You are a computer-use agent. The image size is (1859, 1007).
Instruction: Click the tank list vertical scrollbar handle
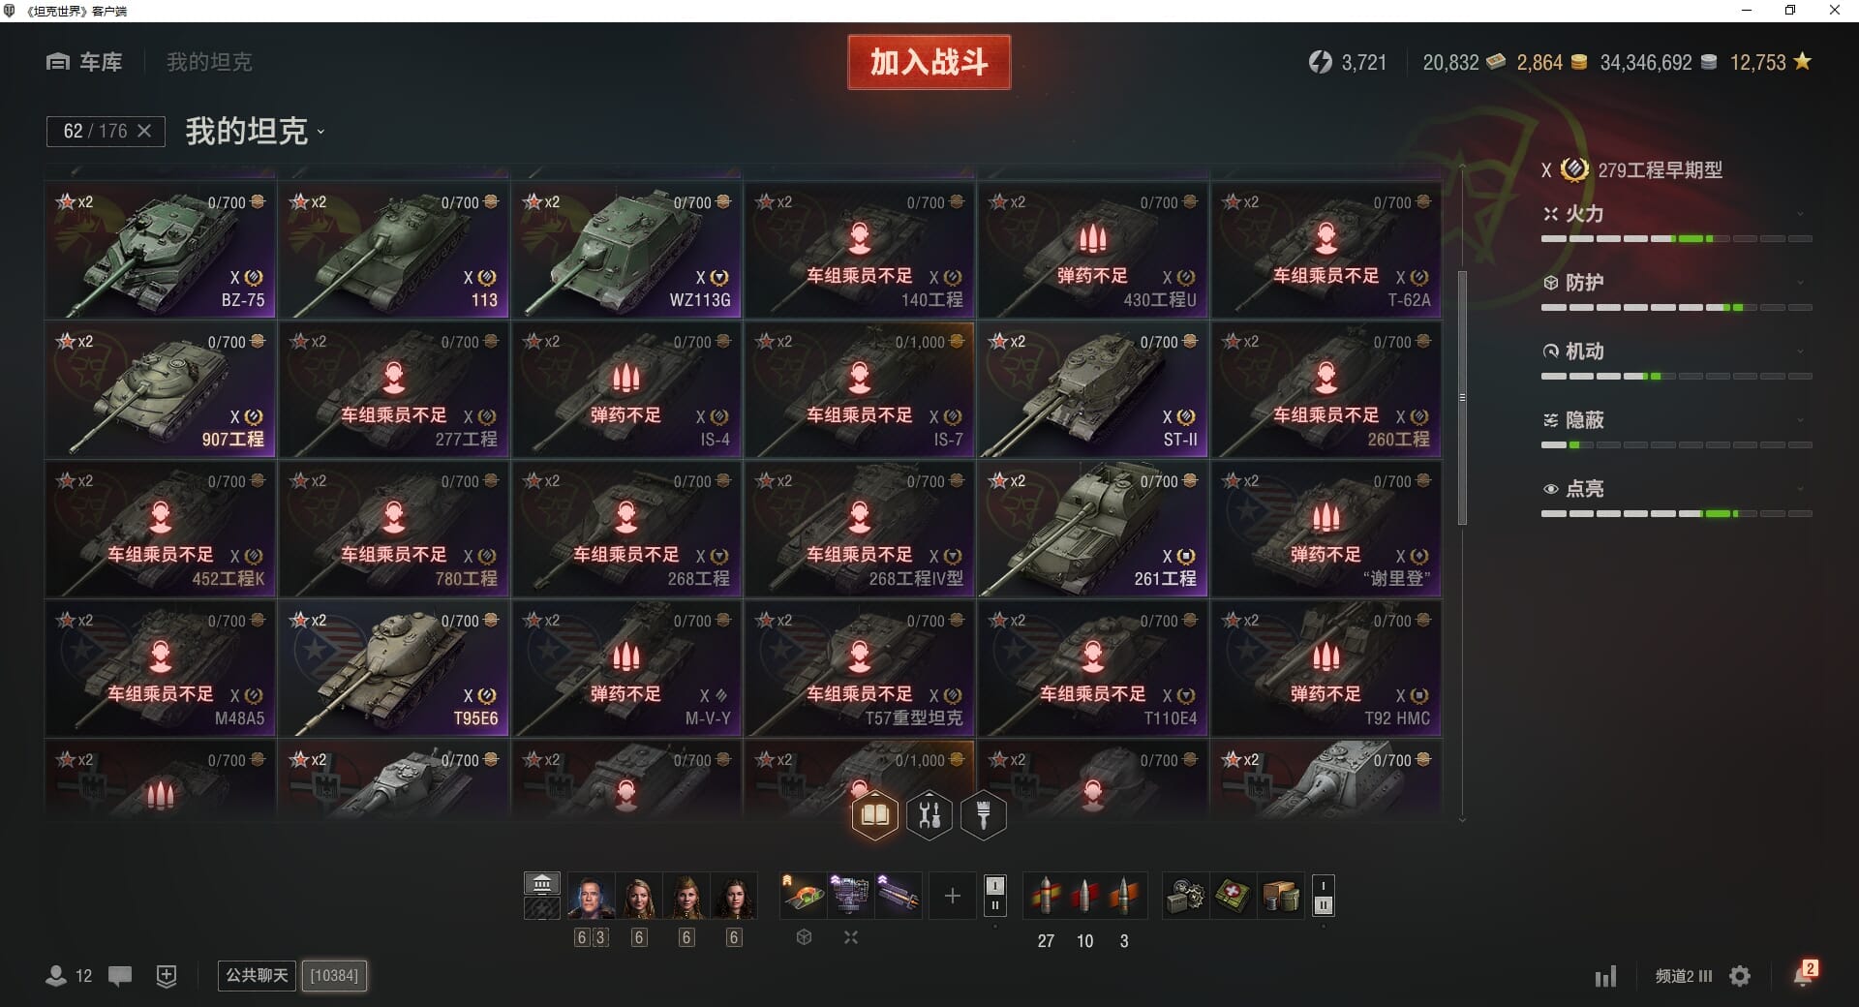1462,397
